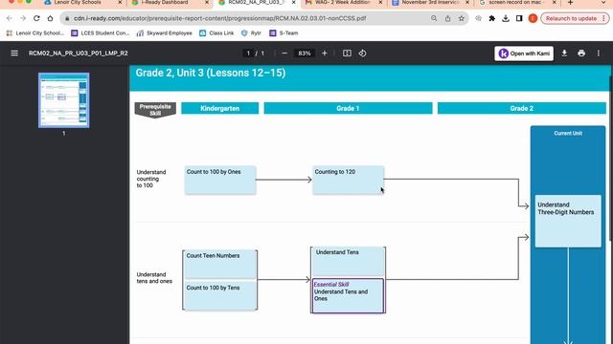The image size is (613, 344).
Task: Open browser downloads icon
Action: point(506,18)
